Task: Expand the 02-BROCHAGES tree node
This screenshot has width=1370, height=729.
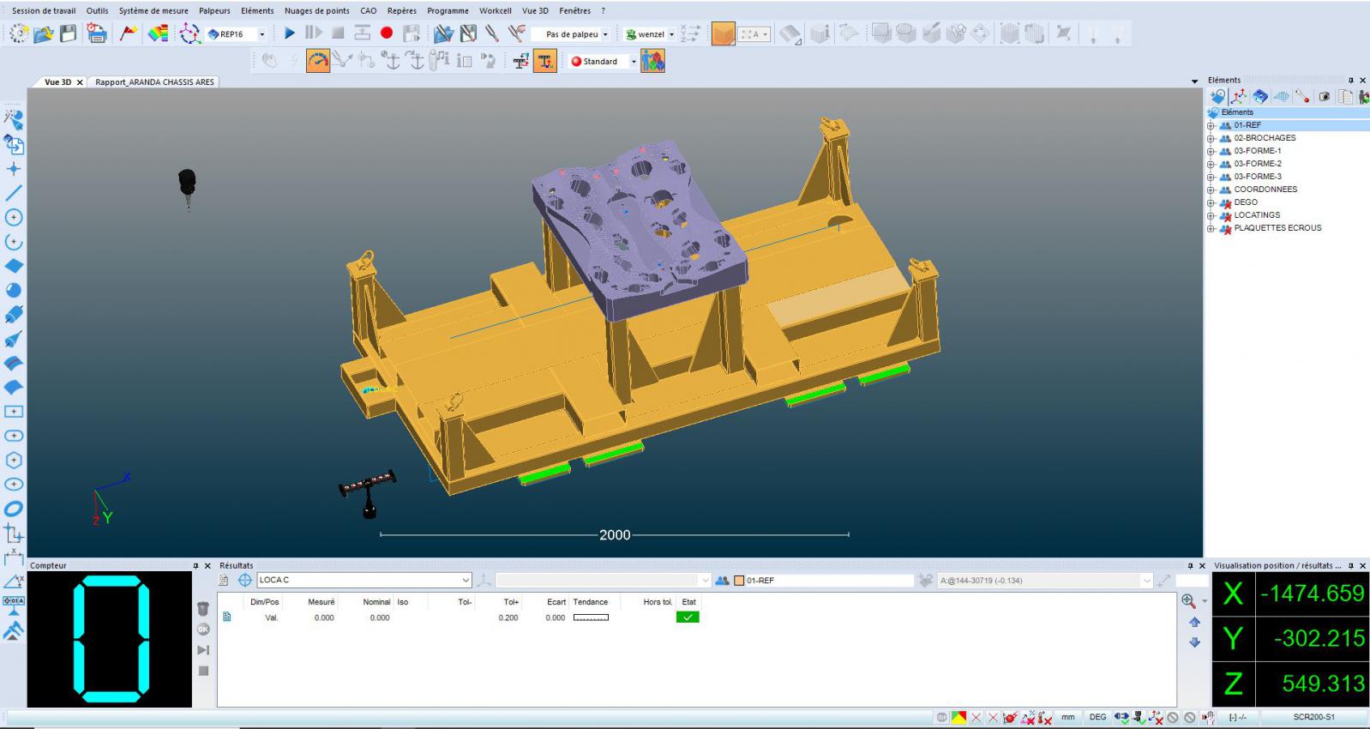Action: 1211,138
